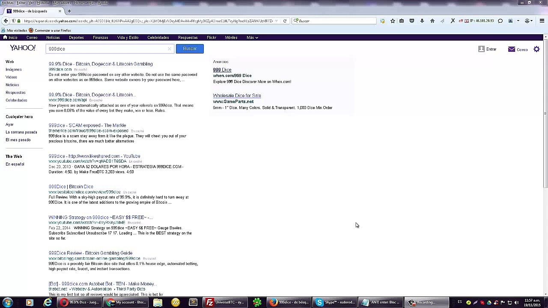Go to Flickr in Yahoo navigation bar
The image size is (548, 308).
click(211, 38)
